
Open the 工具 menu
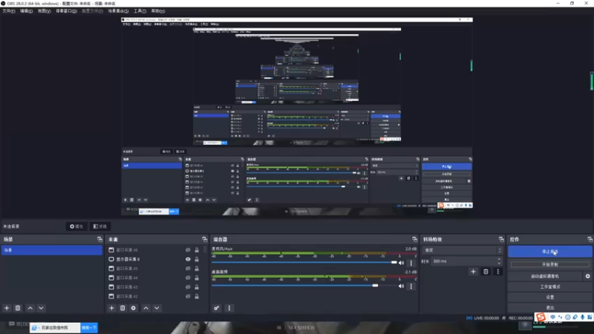140,11
